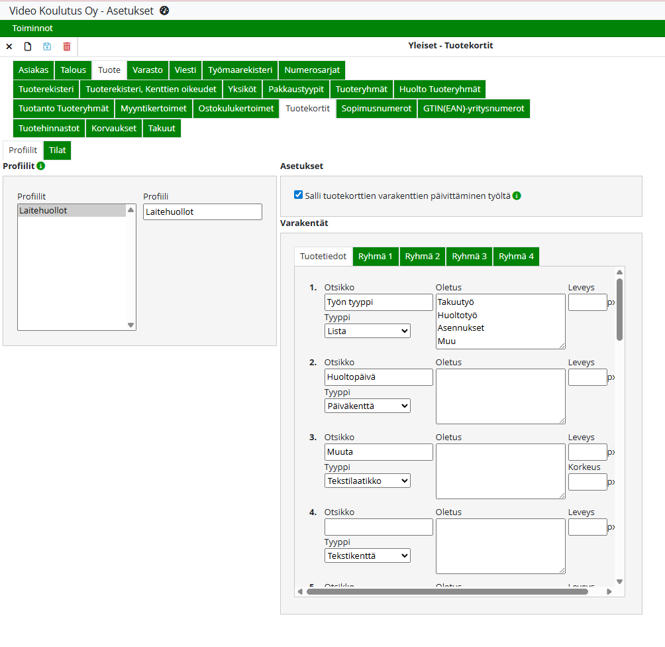Image resolution: width=665 pixels, height=647 pixels.
Task: Switch to the Ryhmä 2 tab
Action: [423, 257]
